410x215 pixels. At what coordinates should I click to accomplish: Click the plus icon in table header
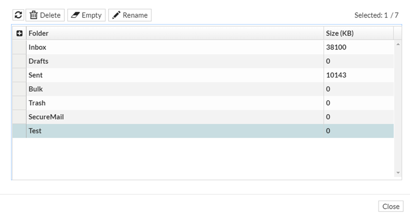coord(20,33)
